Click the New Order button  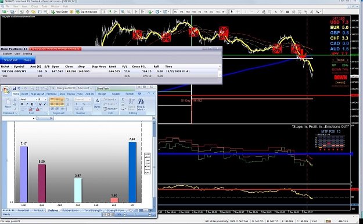(x=59, y=12)
